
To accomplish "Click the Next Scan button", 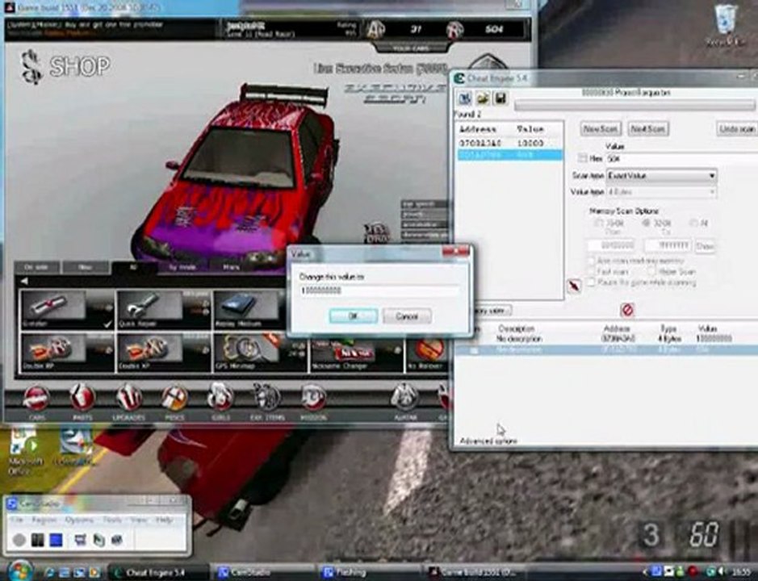I will click(x=648, y=128).
